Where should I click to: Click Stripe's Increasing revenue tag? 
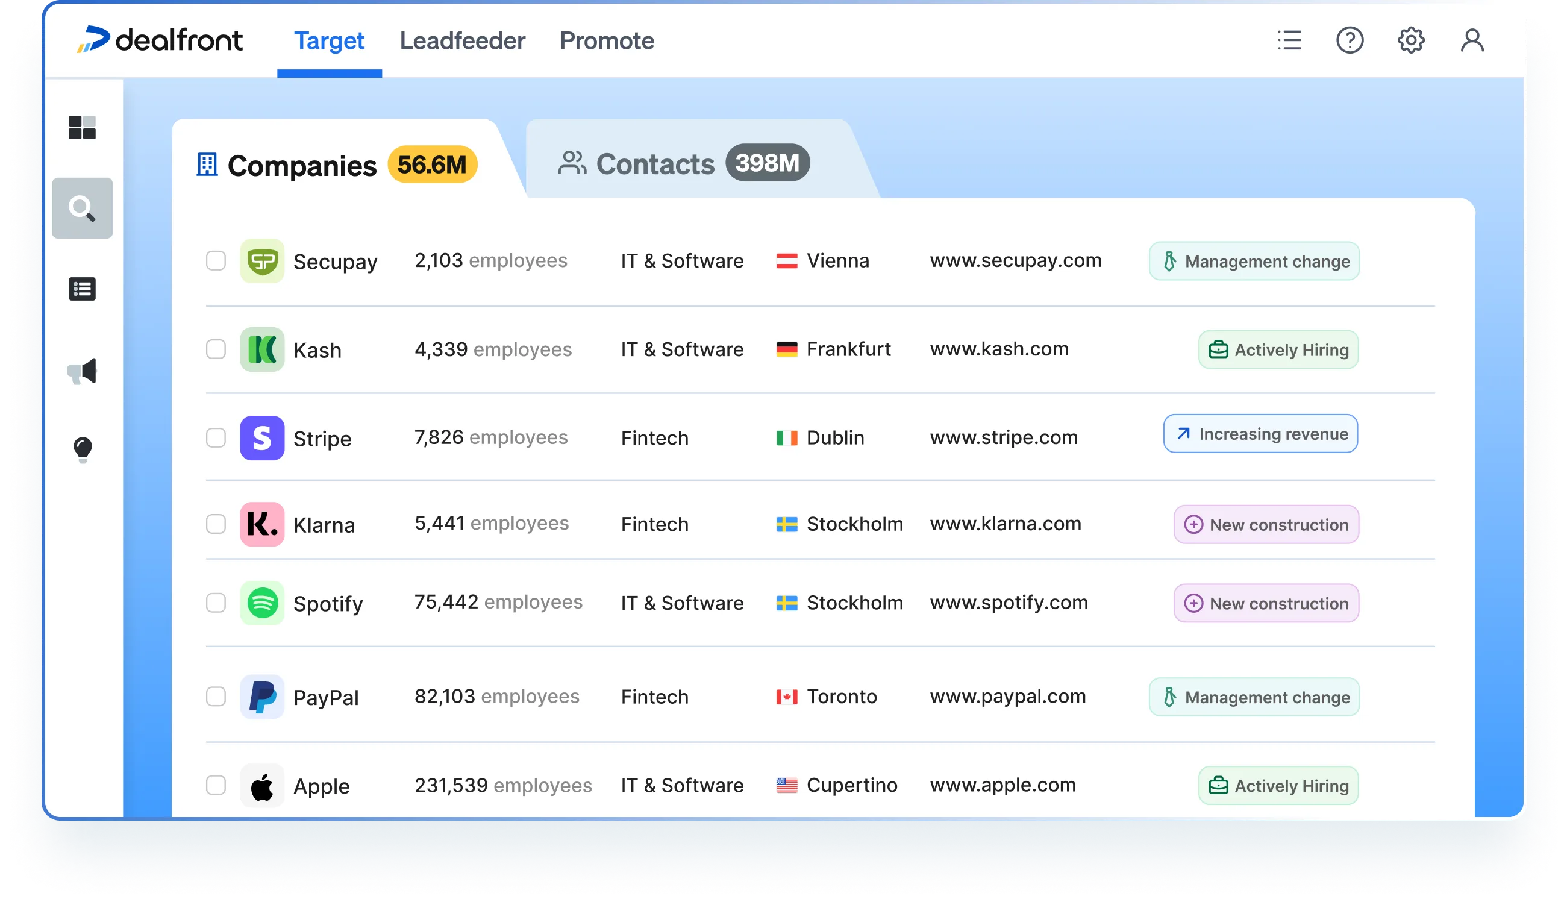(1260, 434)
